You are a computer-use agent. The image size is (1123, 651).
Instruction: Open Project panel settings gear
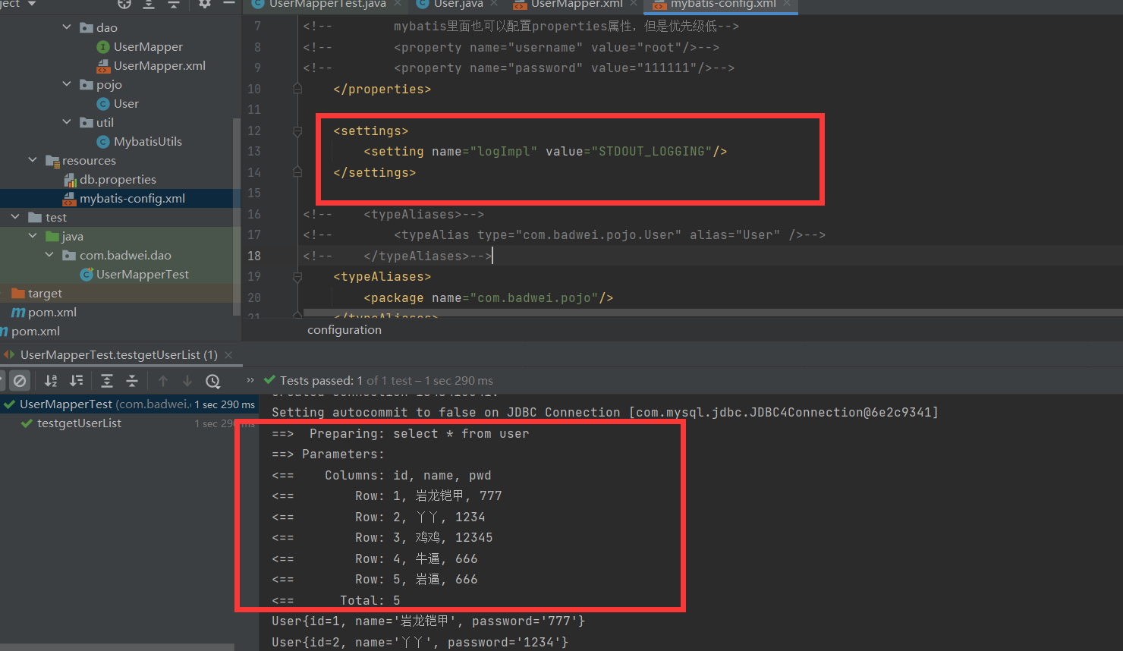pos(205,4)
